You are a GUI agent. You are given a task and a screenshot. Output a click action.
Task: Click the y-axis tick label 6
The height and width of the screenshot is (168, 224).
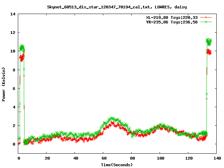coord(14,89)
